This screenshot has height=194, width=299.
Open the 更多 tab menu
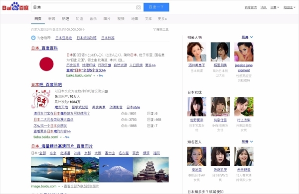click(162, 18)
